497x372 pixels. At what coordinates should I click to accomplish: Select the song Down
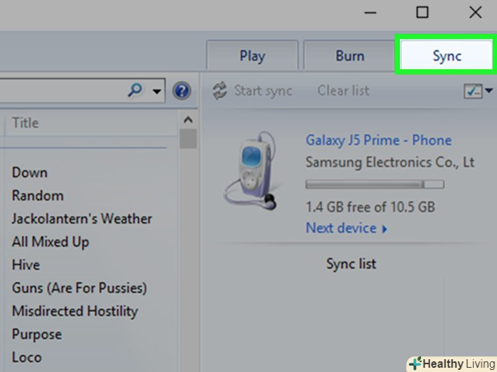(x=29, y=172)
